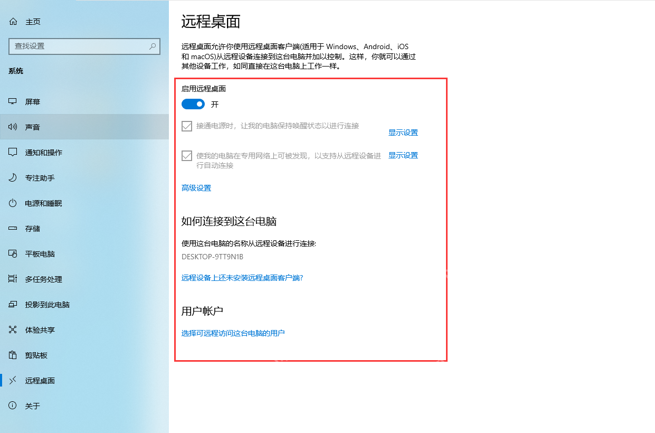The width and height of the screenshot is (655, 433).
Task: Click the search magnifier icon in settings box
Action: (x=153, y=46)
